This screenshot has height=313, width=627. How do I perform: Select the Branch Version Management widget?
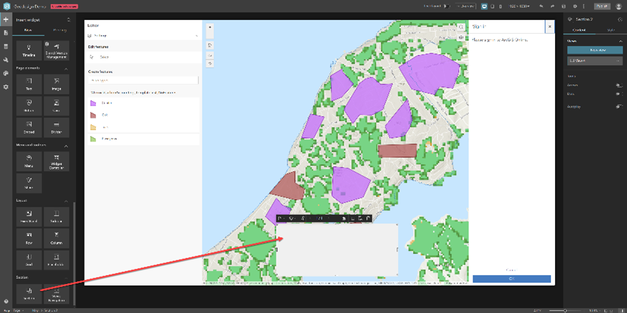click(x=56, y=50)
